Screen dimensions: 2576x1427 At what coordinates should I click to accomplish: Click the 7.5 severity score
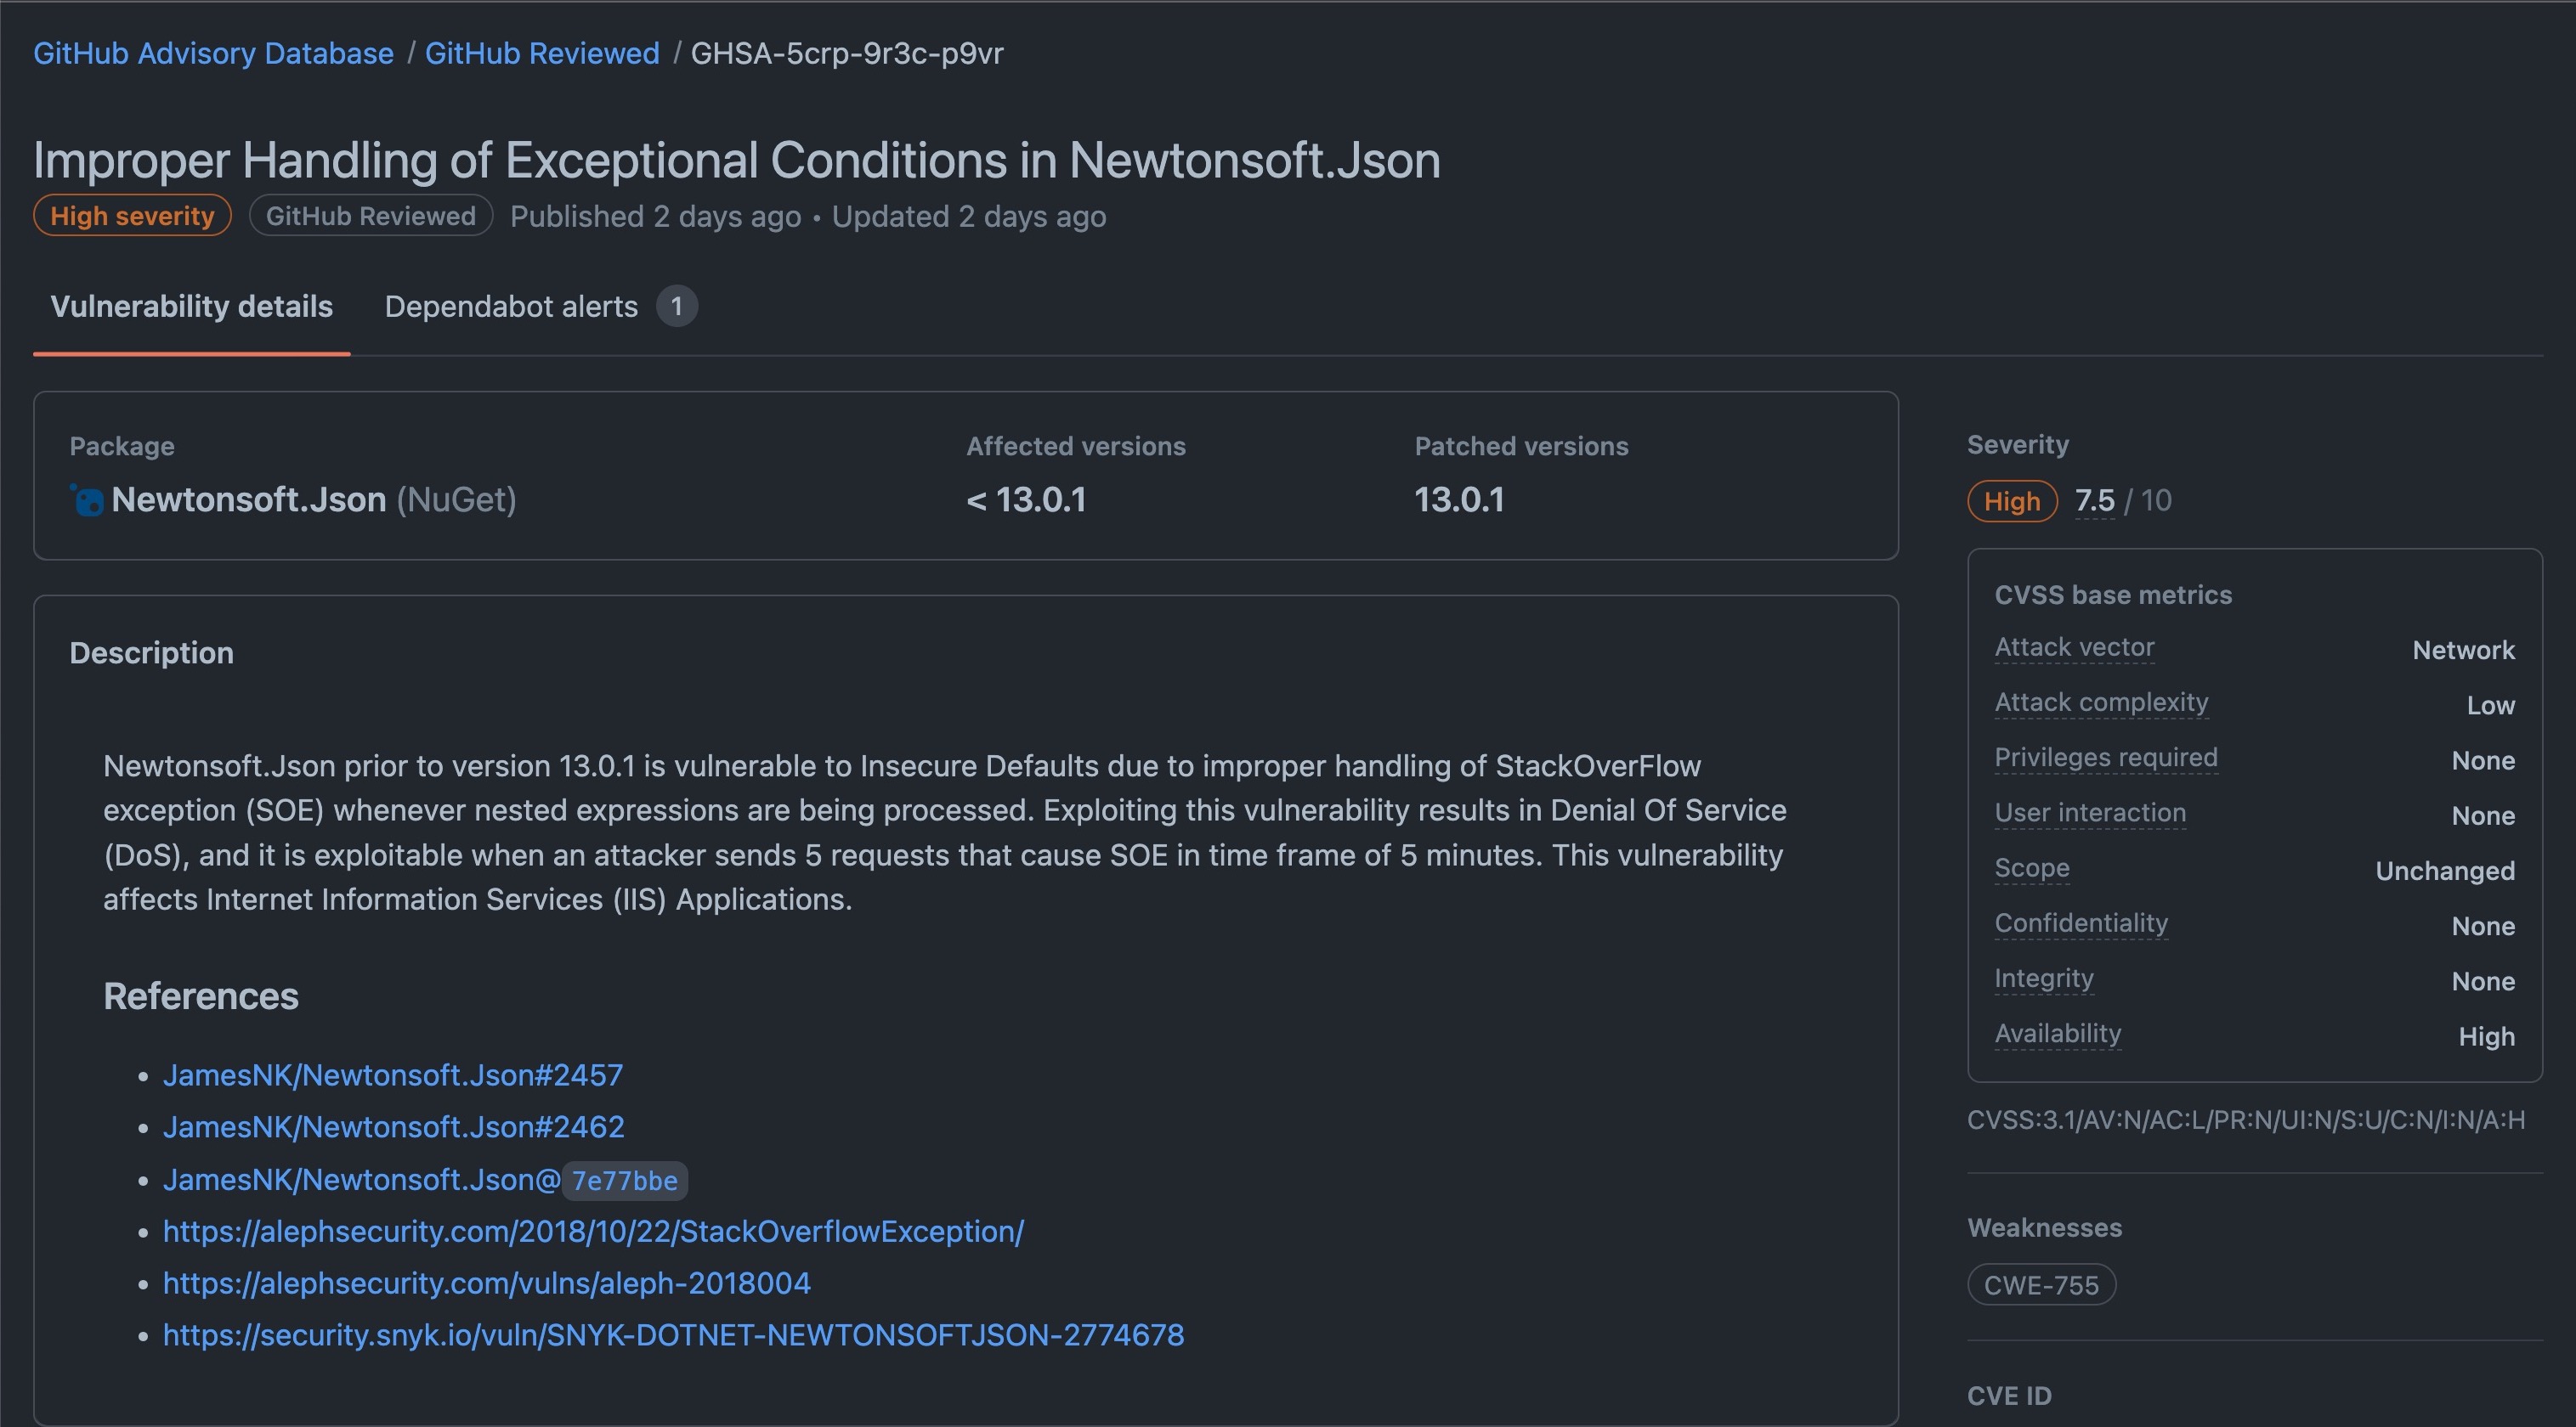(x=2093, y=500)
